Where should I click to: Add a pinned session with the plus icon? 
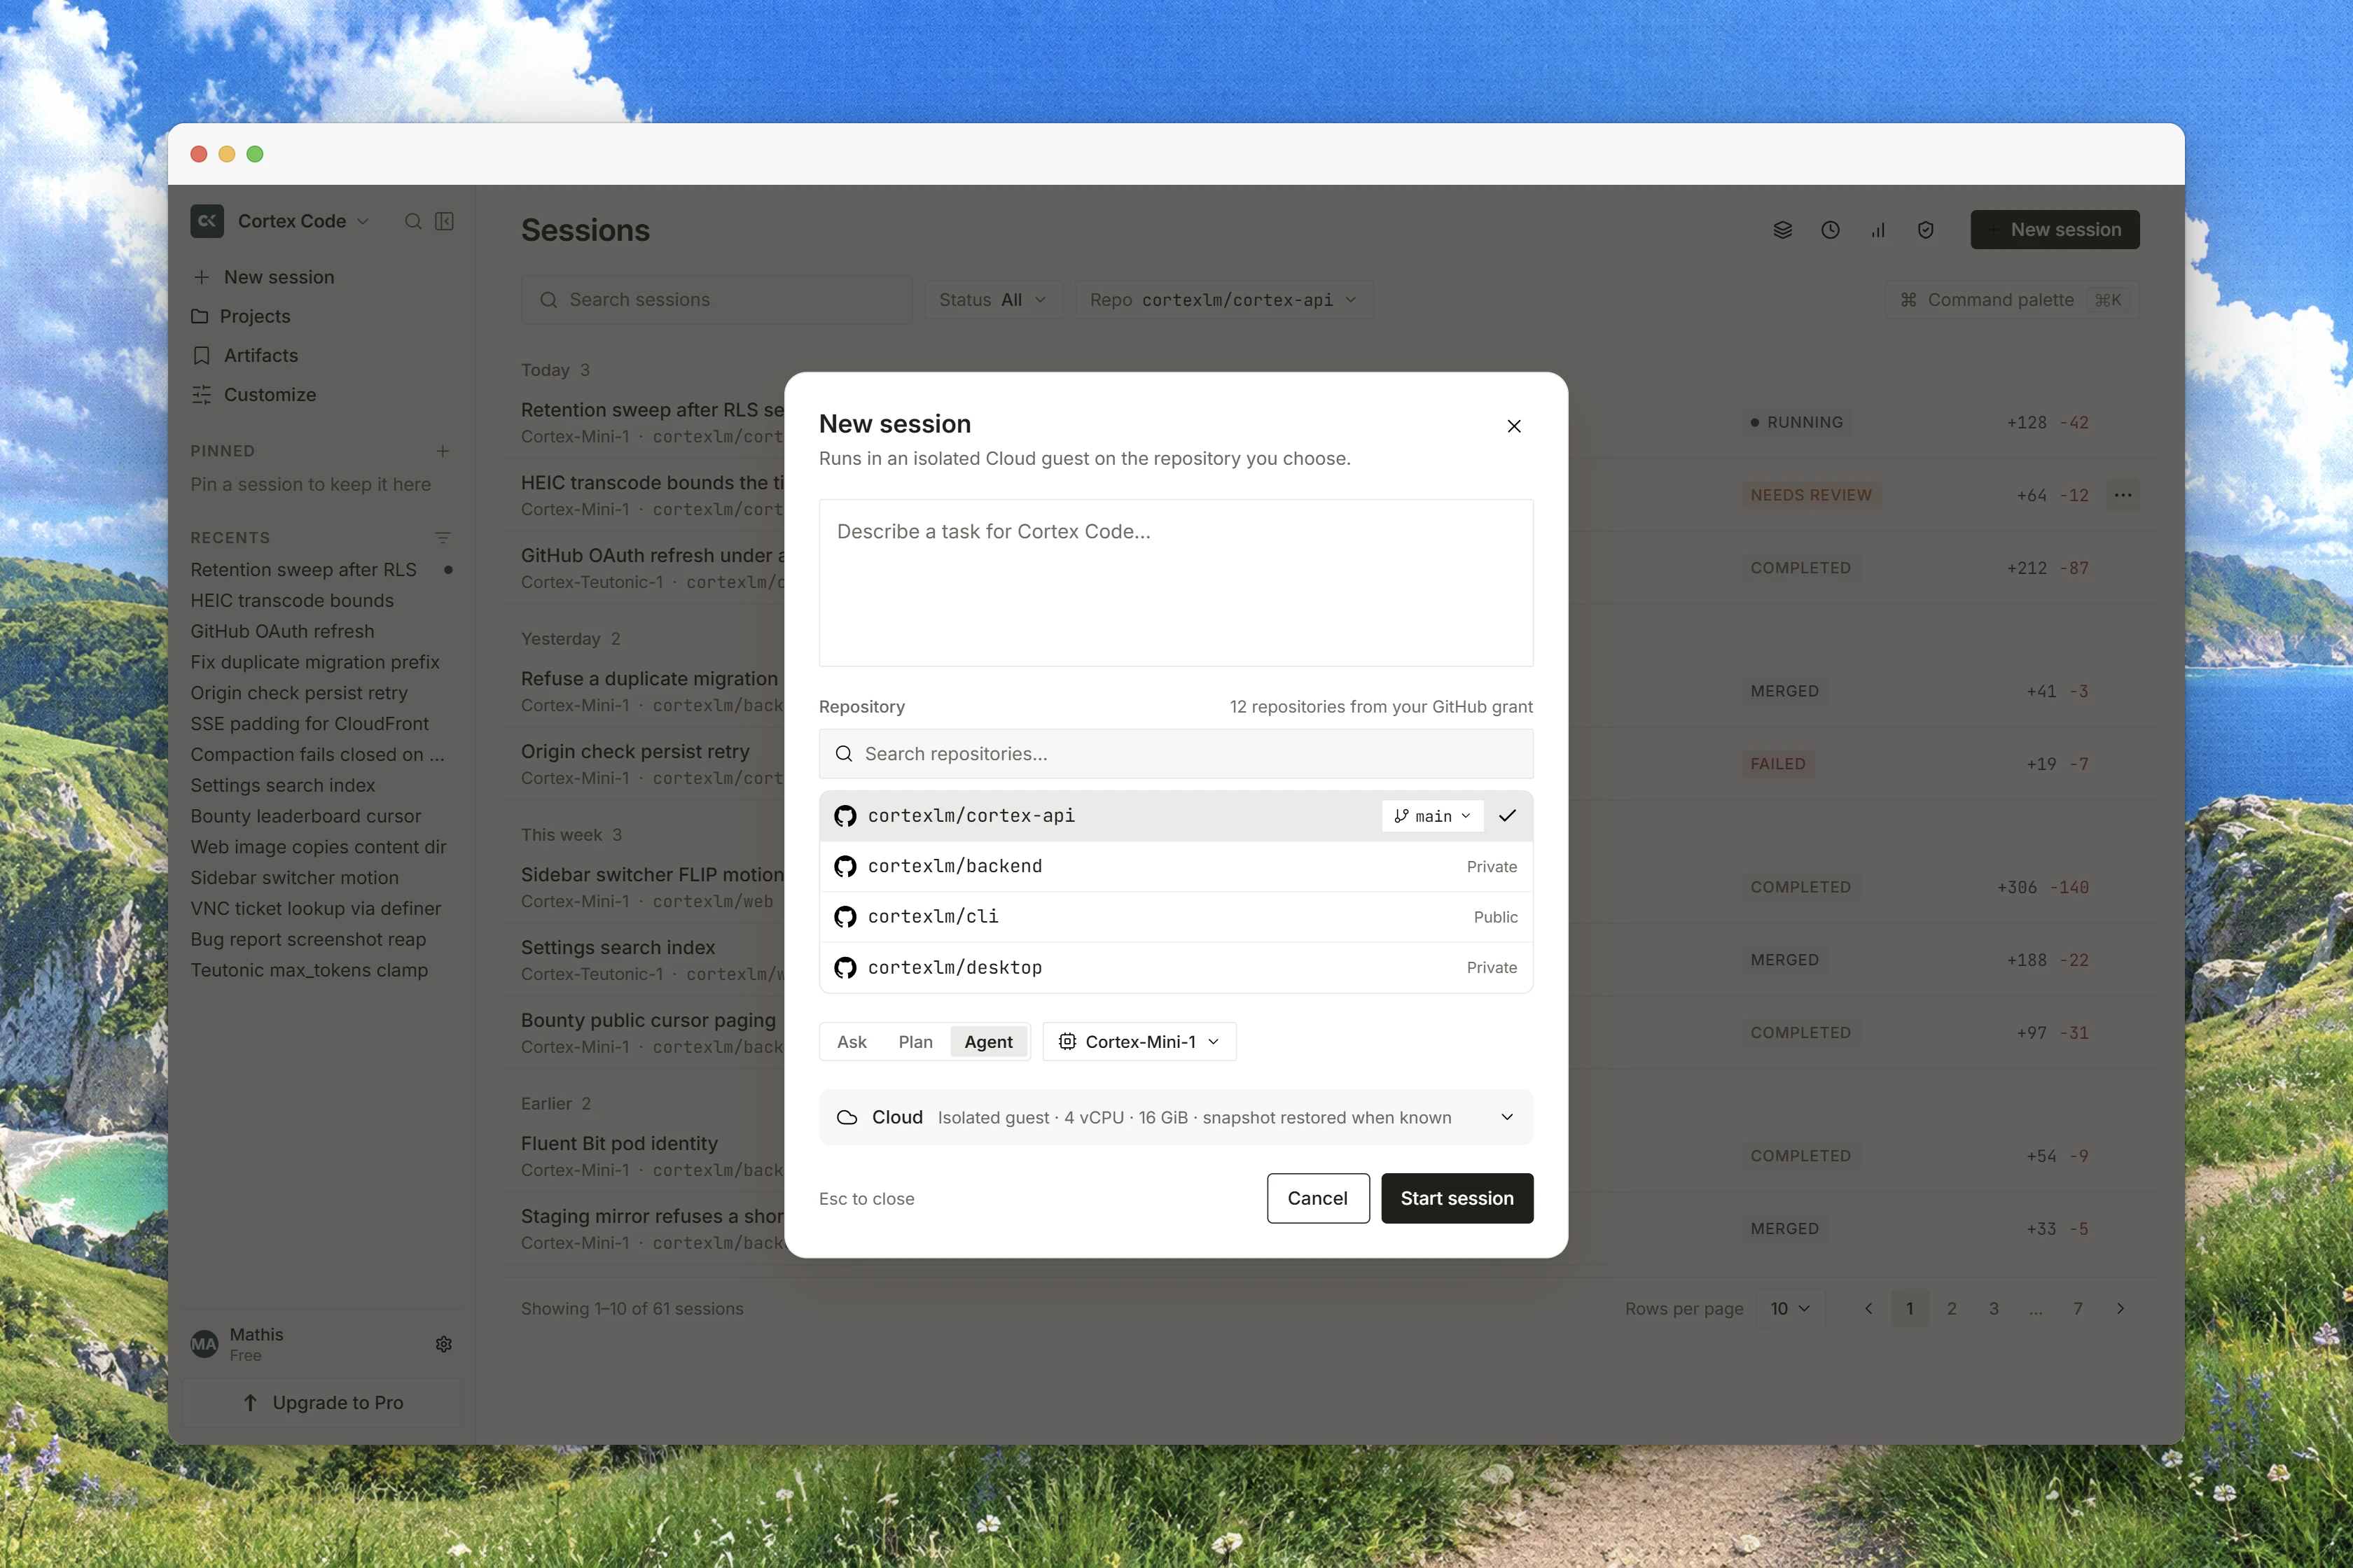[x=442, y=451]
